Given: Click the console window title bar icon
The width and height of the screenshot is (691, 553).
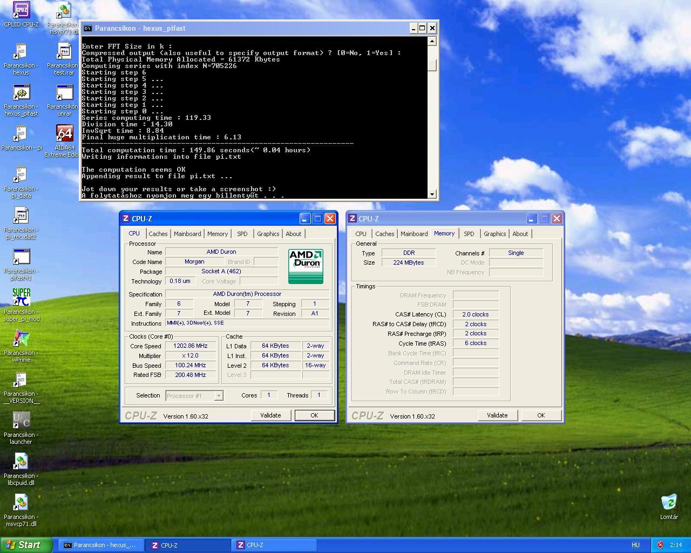Looking at the screenshot, I should click(x=87, y=28).
